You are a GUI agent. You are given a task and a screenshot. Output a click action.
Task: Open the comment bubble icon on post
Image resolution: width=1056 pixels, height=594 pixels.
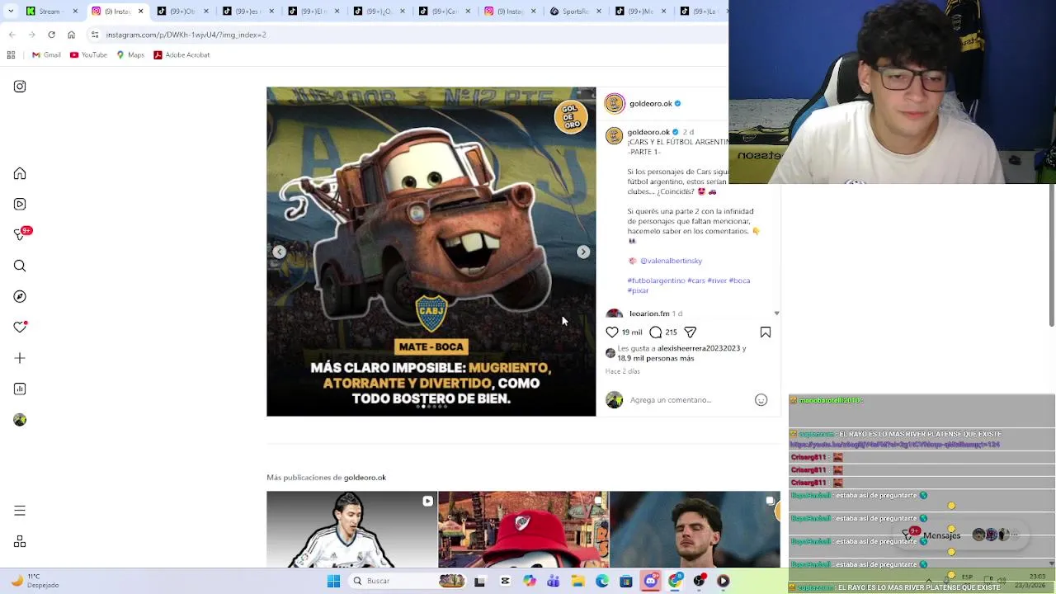point(655,332)
